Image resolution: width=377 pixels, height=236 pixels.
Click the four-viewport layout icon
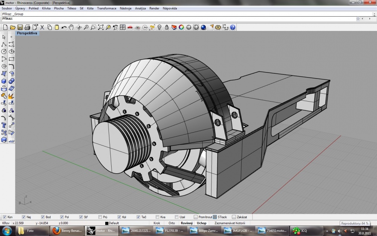(x=123, y=27)
